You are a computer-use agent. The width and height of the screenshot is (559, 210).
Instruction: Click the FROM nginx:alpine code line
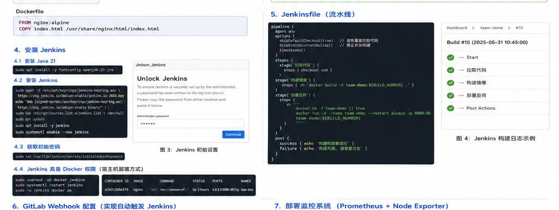(x=44, y=22)
